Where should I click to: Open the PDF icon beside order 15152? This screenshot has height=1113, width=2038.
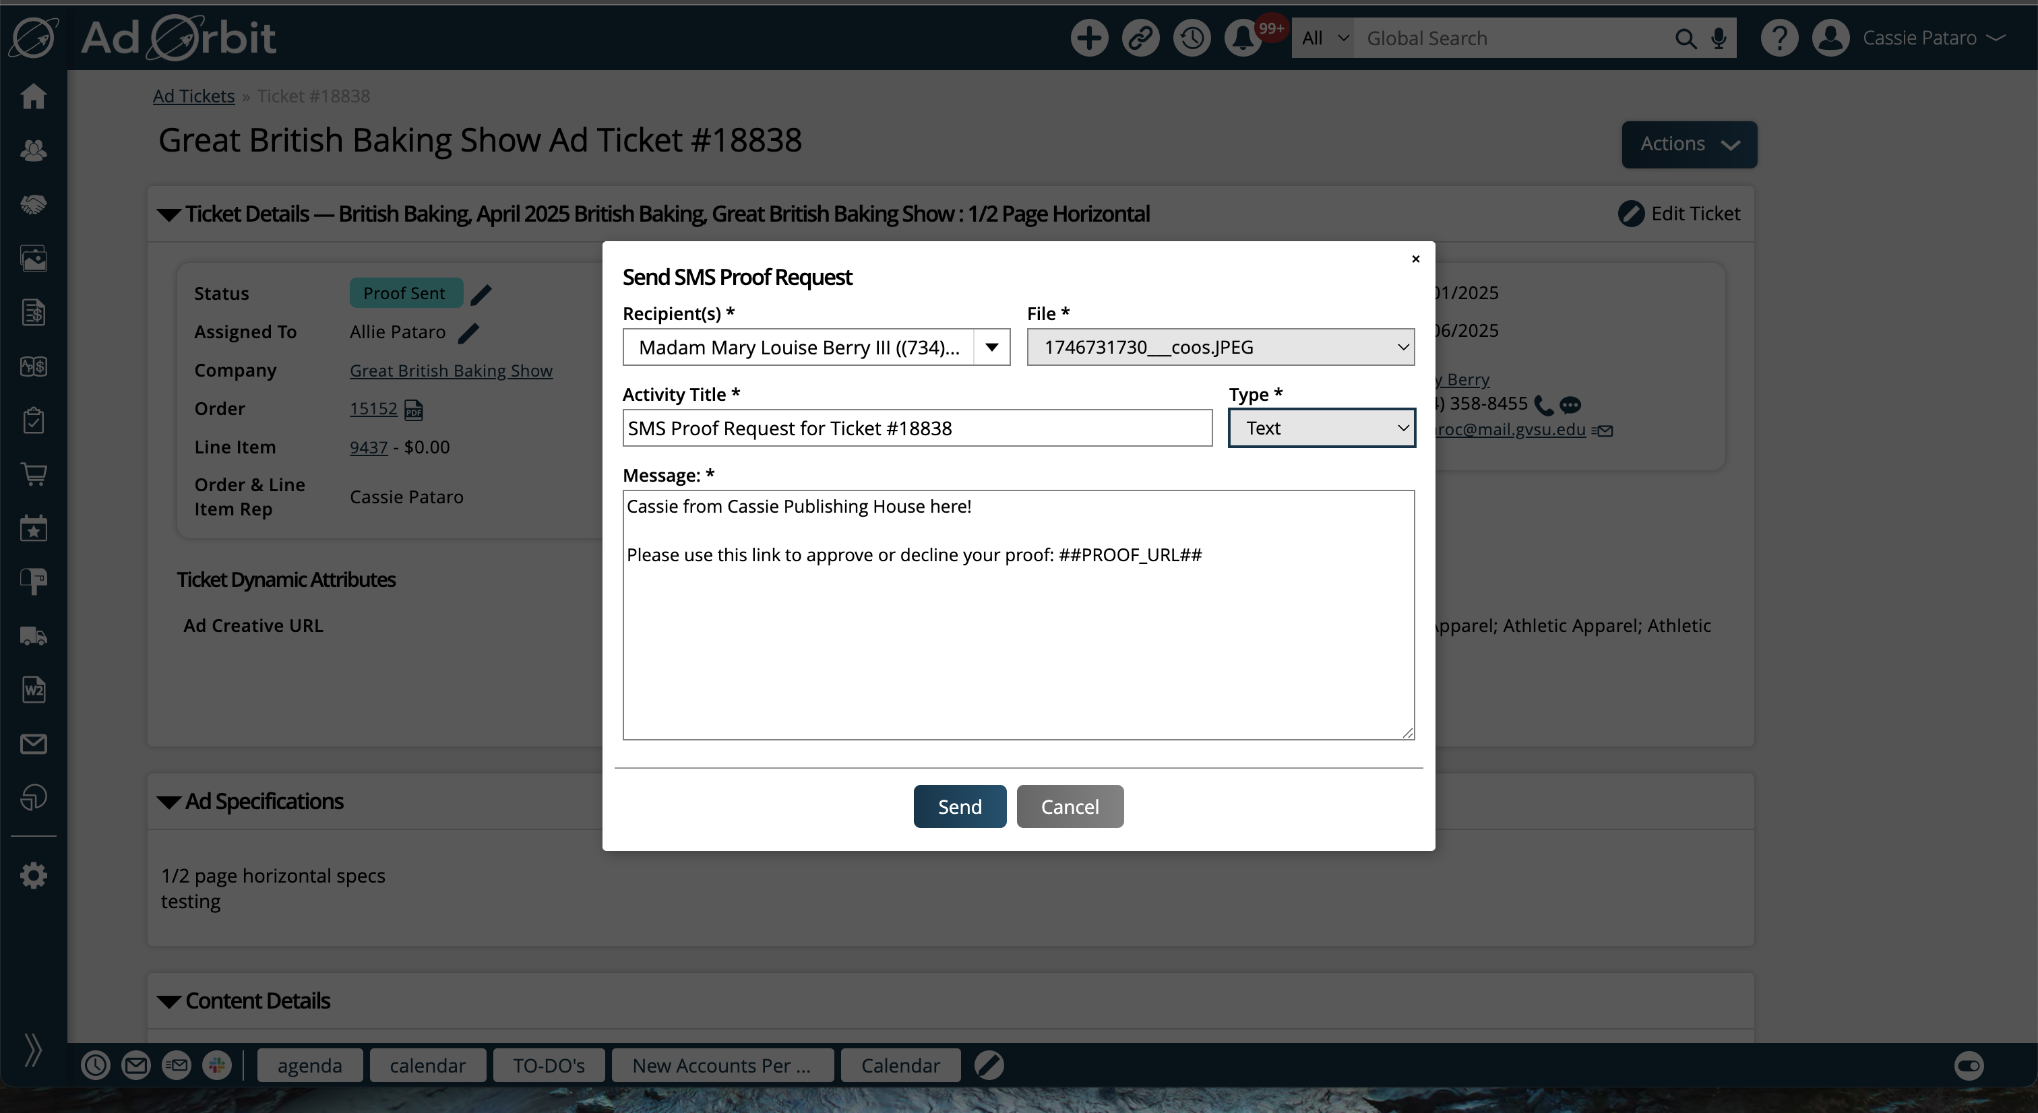(413, 410)
